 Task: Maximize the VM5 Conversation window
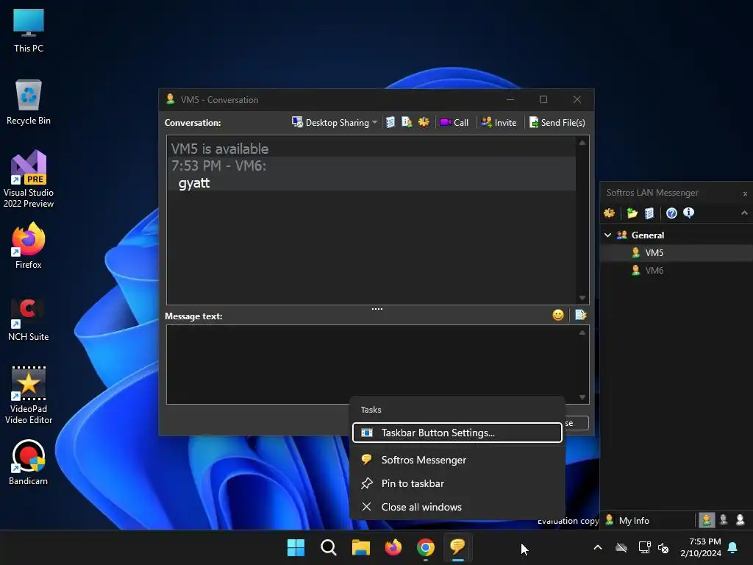pyautogui.click(x=543, y=99)
